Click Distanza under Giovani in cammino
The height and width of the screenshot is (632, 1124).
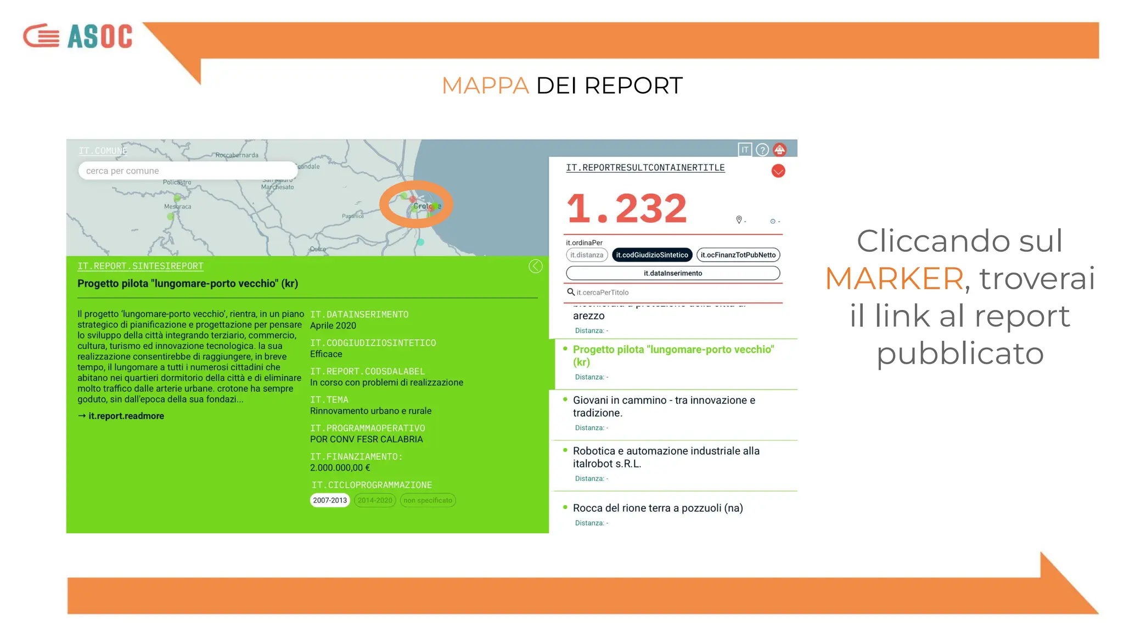[592, 428]
